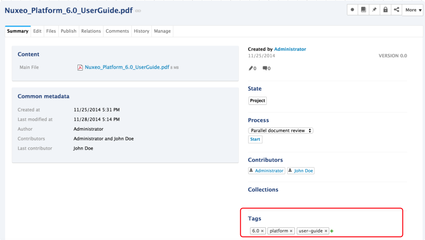This screenshot has height=240, width=425.
Task: Download Nuxeo_Platform_6.0_UserGuide.pdf main file link
Action: [x=127, y=67]
